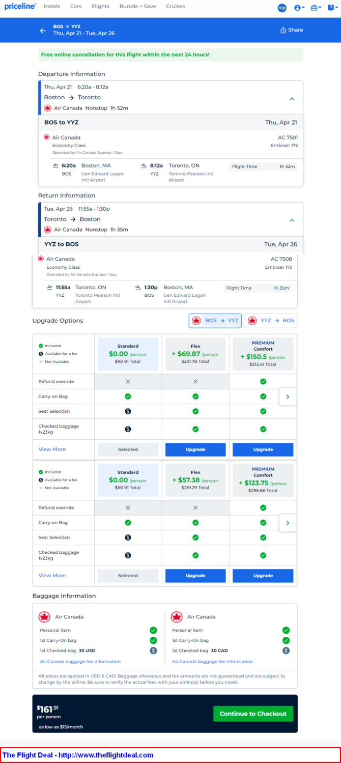The image size is (341, 763).
Task: Open the Cars nav item
Action: coord(76,7)
